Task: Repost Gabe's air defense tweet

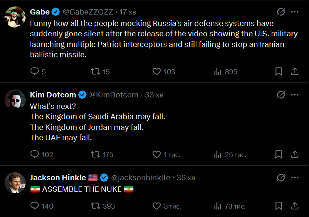Action: tap(95, 71)
